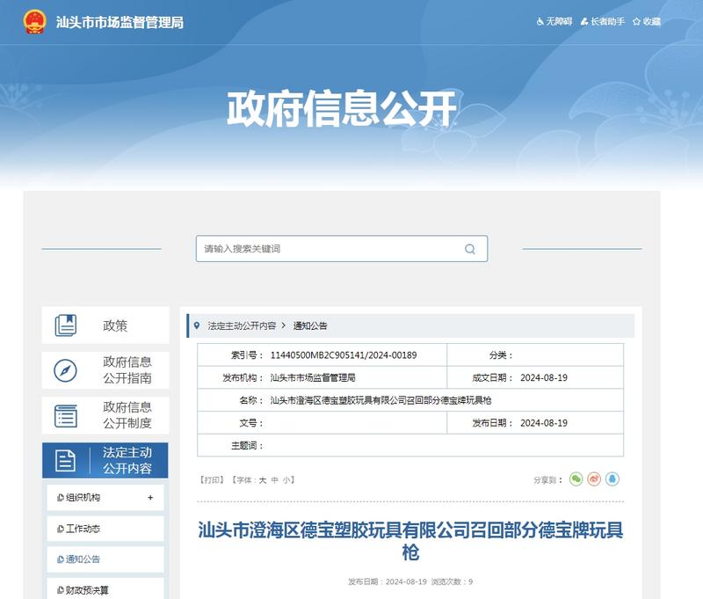Click the list icon for 公开制度
This screenshot has height=599, width=703.
tap(66, 415)
